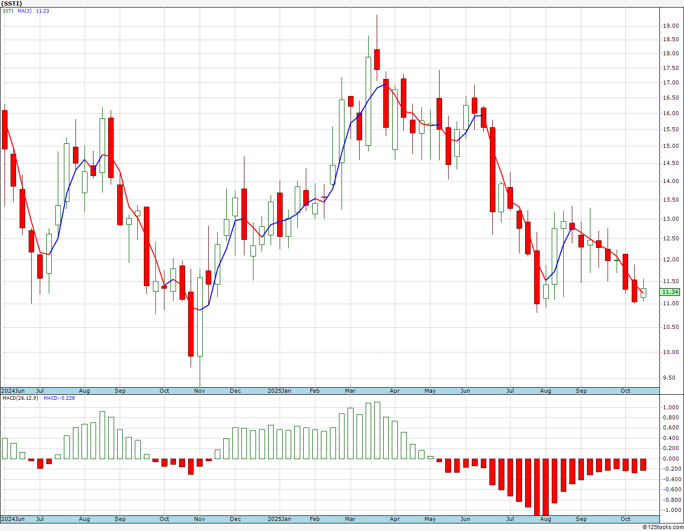
Task: Select the "10.50" price axis label
Action: coord(670,327)
